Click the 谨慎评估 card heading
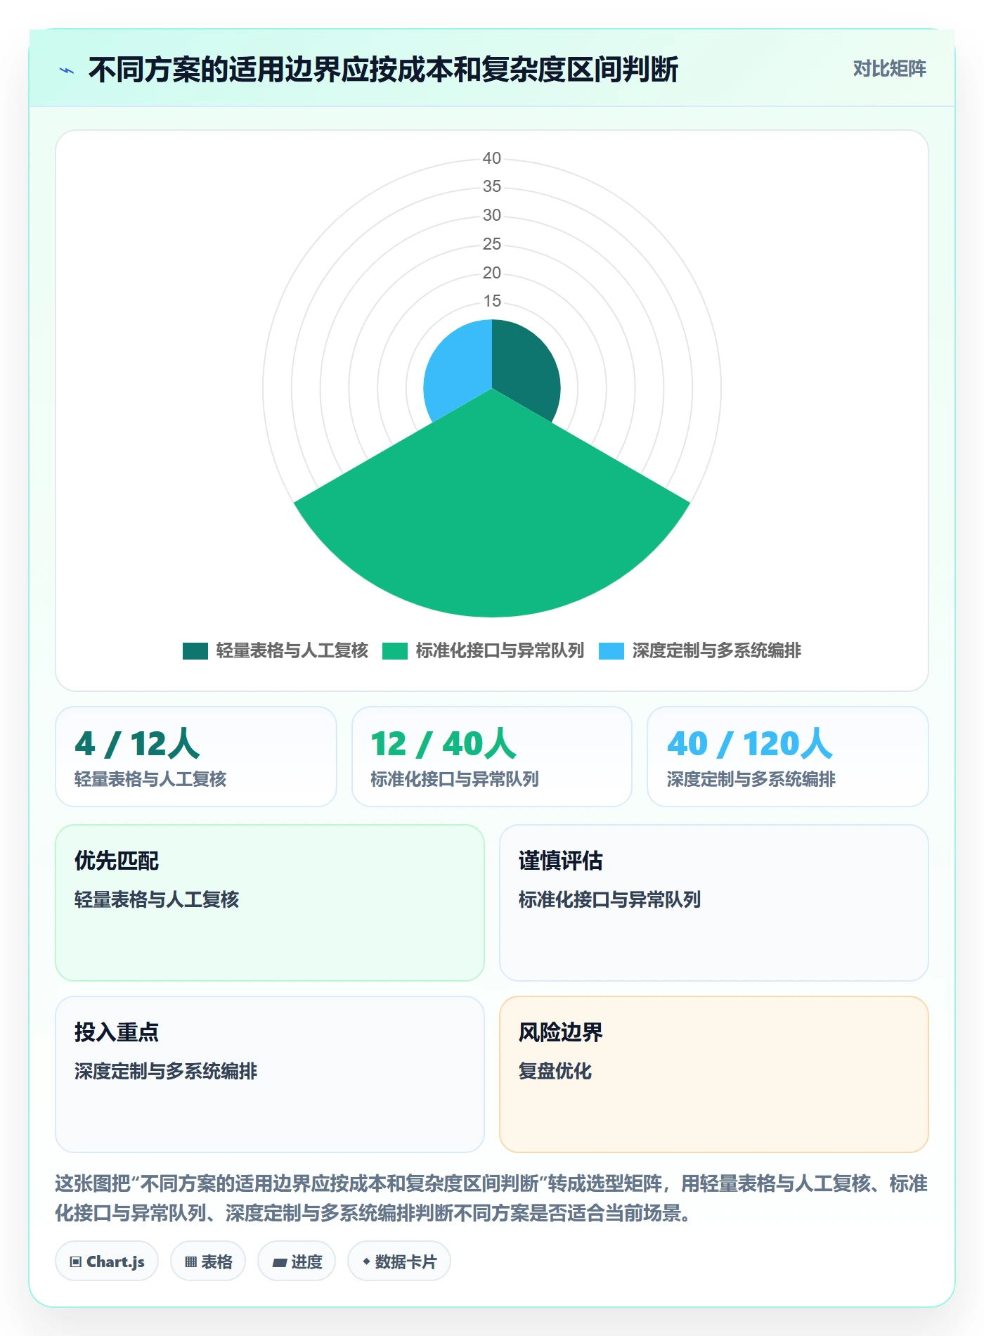Viewport: 984px width, 1336px height. coord(561,861)
